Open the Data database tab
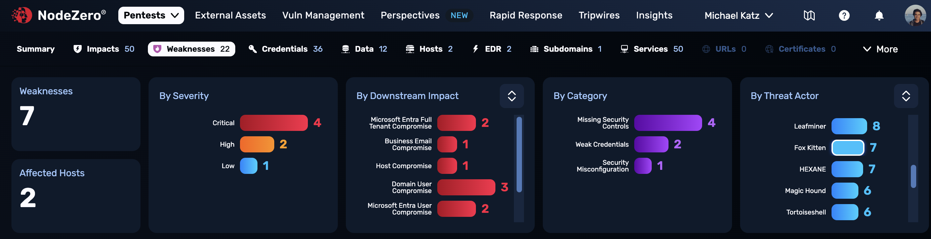Viewport: 931px width, 239px height. (364, 49)
